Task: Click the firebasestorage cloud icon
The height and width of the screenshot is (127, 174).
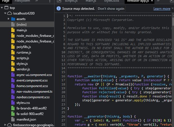Action: 10,125
